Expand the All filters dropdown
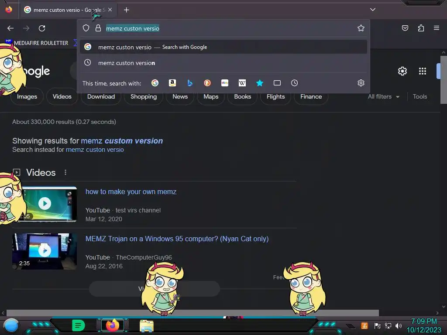Image resolution: width=447 pixels, height=335 pixels. coord(383,96)
